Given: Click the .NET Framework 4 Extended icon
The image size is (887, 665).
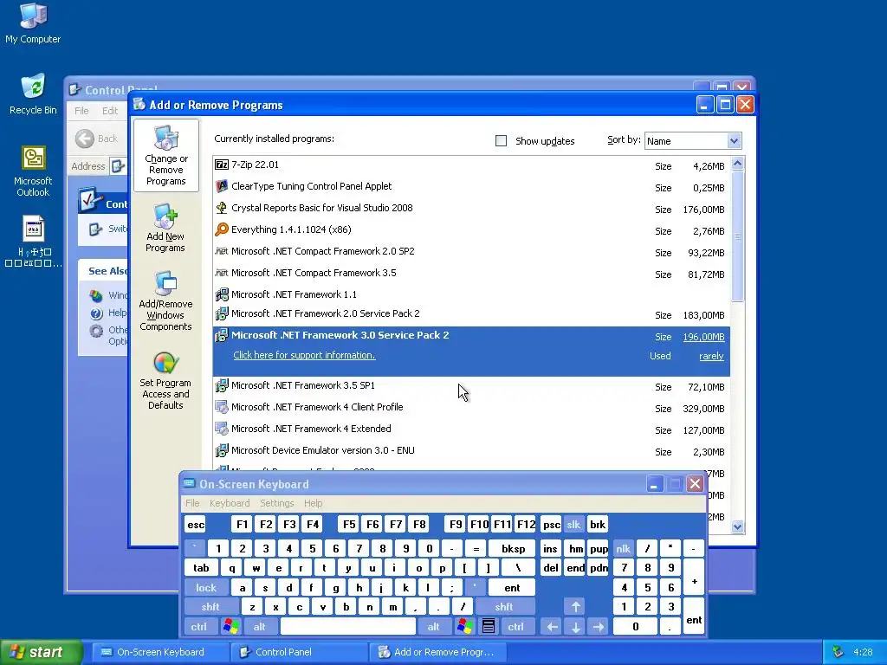Looking at the screenshot, I should tap(222, 429).
